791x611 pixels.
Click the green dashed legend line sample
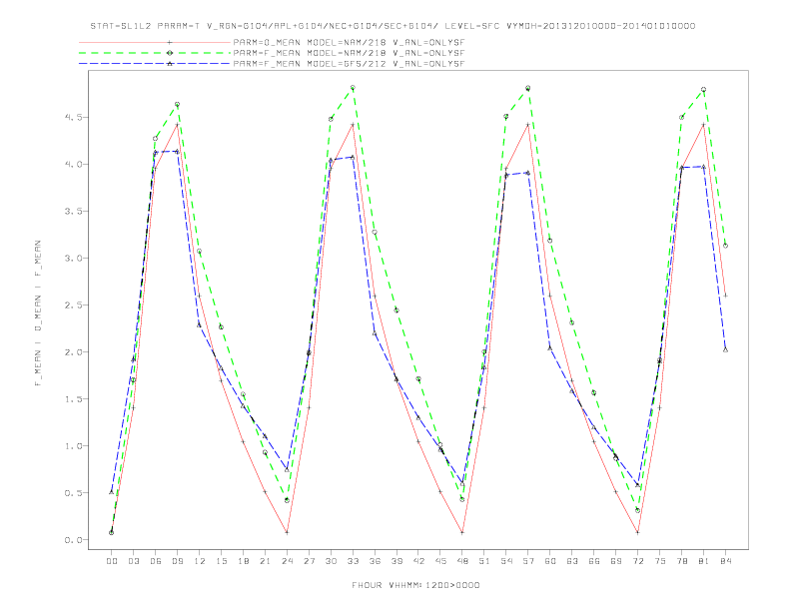[x=155, y=53]
